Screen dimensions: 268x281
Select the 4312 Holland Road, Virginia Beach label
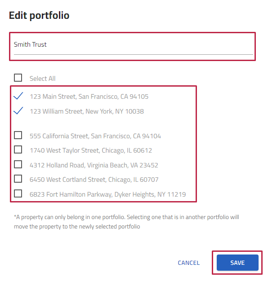tap(94, 165)
